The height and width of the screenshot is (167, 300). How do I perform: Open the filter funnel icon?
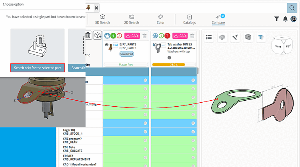276,19
